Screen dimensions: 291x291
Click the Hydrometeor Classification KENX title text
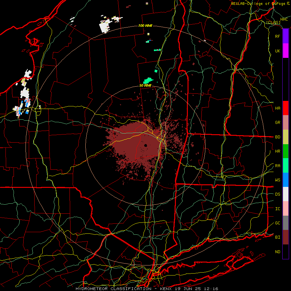click(x=147, y=289)
